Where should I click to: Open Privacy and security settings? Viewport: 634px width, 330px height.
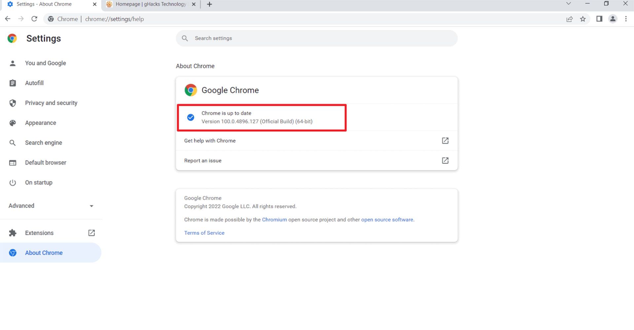(51, 103)
